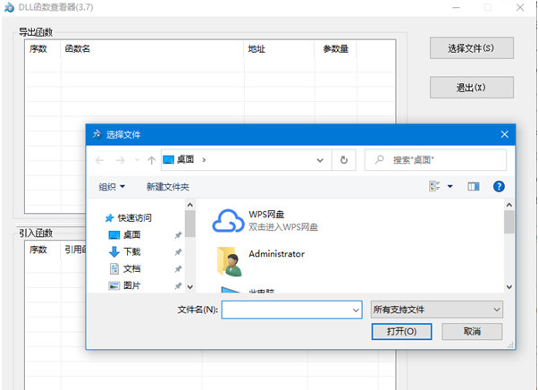The height and width of the screenshot is (390, 538).
Task: Toggle the preview pane icon
Action: pyautogui.click(x=474, y=186)
